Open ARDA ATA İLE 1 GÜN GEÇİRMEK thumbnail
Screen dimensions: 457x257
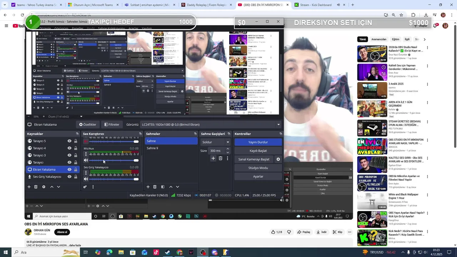372,109
